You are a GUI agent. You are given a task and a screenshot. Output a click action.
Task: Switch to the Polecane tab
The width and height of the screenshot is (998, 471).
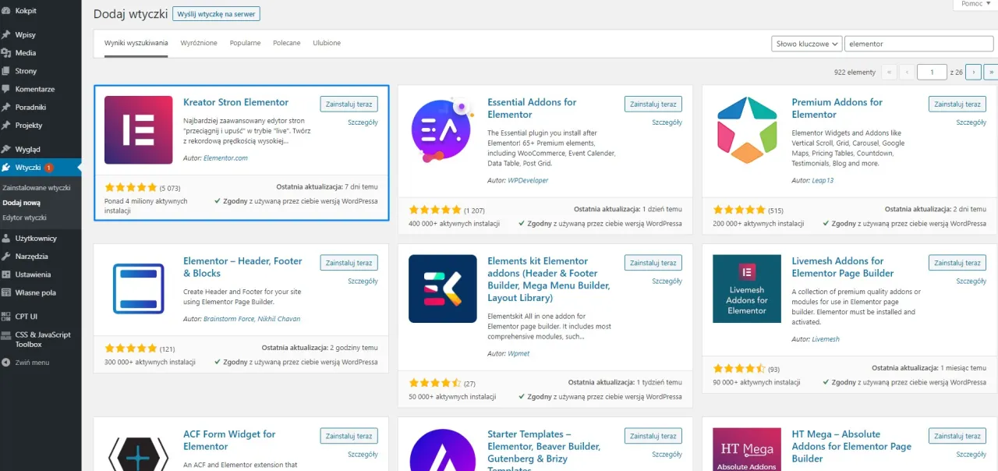click(286, 43)
